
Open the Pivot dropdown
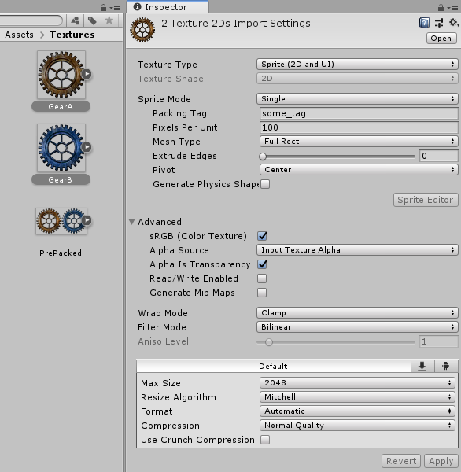coord(359,169)
